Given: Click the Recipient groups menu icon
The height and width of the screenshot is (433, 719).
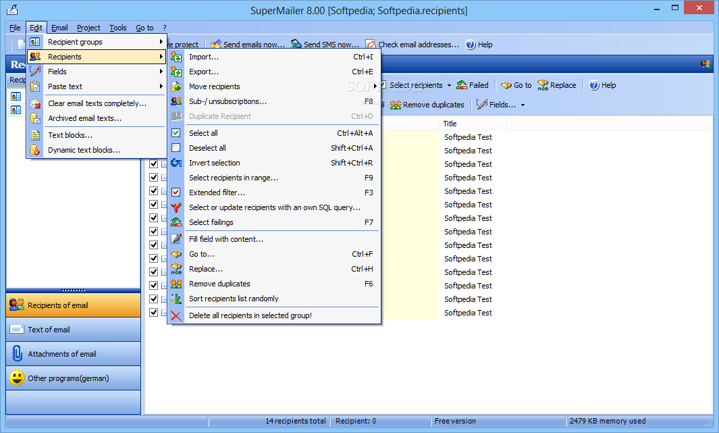Looking at the screenshot, I should pyautogui.click(x=35, y=42).
